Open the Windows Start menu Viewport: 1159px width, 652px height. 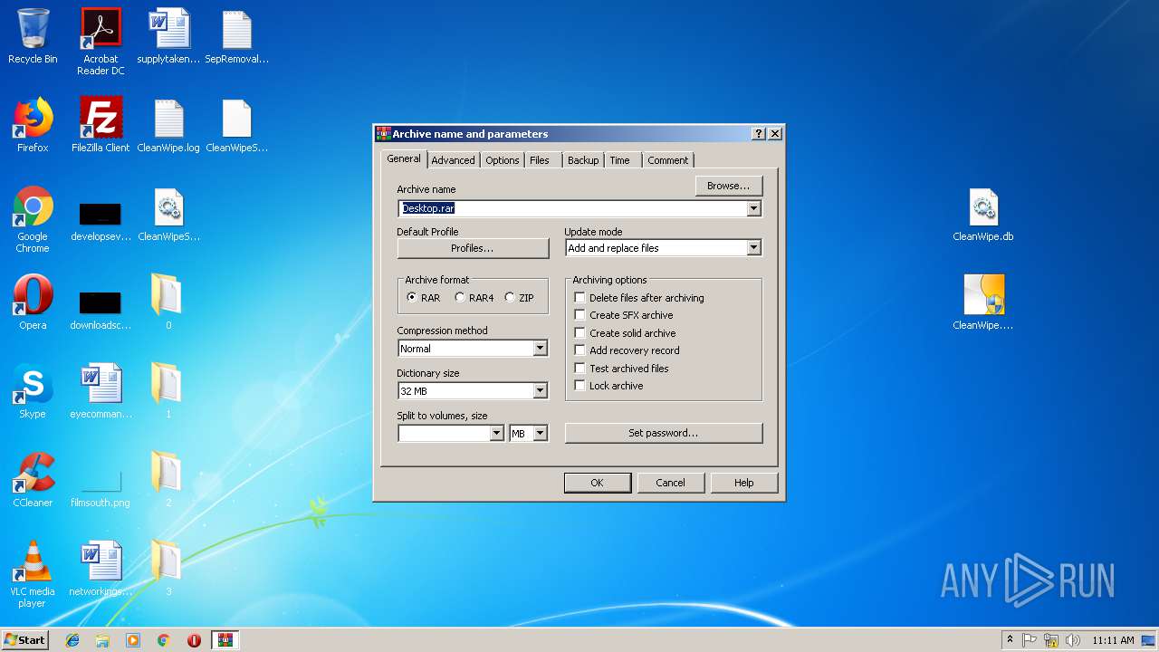pos(25,640)
